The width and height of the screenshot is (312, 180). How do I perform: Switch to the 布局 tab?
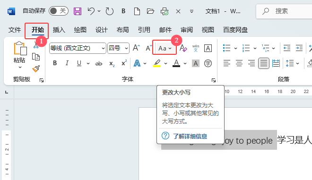(123, 30)
